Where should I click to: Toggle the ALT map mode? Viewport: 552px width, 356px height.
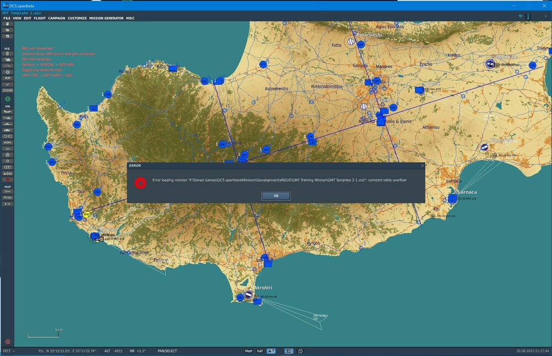click(271, 351)
